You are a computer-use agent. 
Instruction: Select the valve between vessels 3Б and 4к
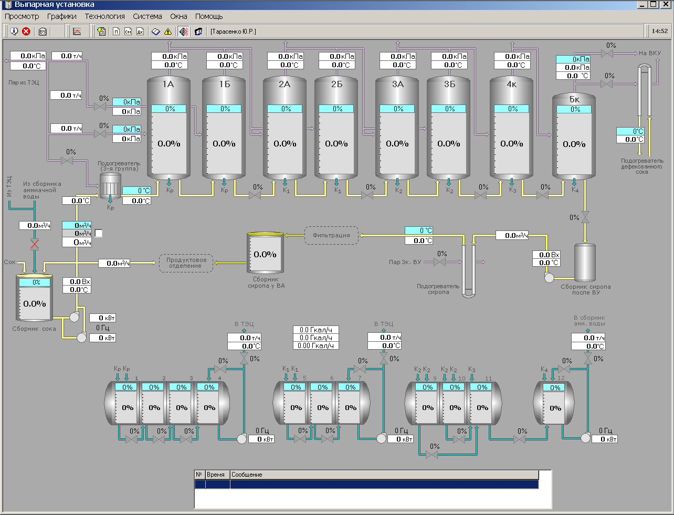coord(481,195)
